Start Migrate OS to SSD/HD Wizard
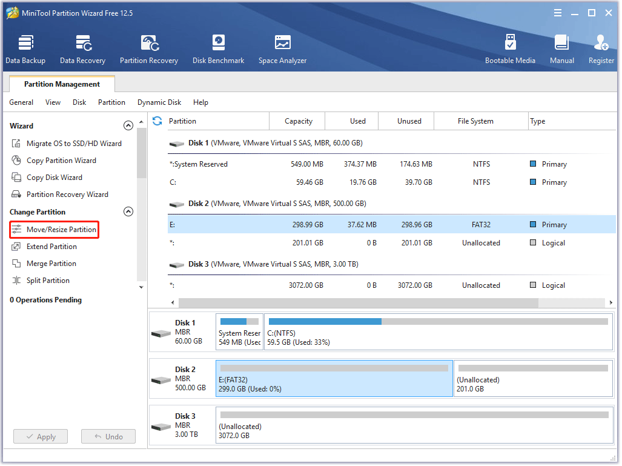The image size is (622, 466). (x=67, y=144)
